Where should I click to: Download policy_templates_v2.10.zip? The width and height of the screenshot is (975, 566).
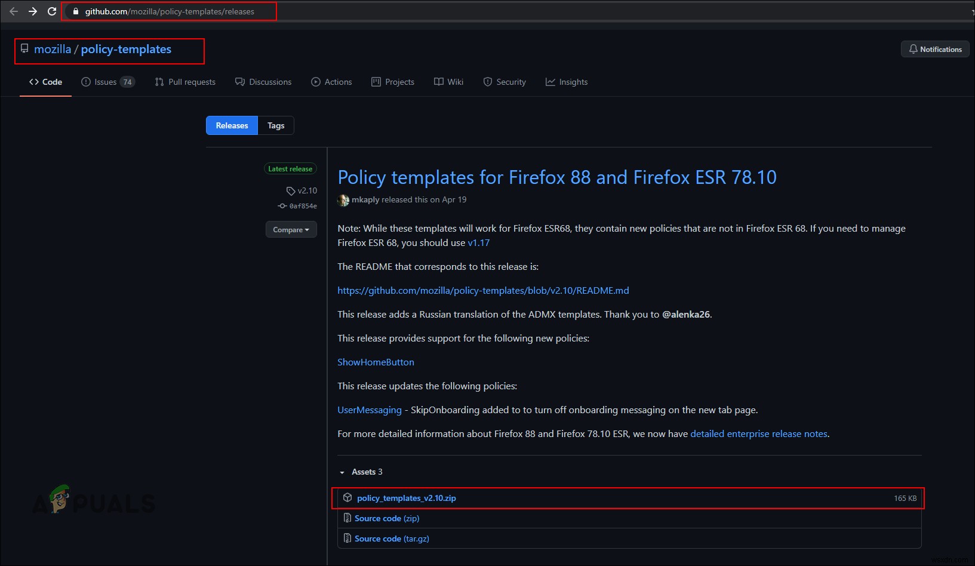[x=407, y=498]
